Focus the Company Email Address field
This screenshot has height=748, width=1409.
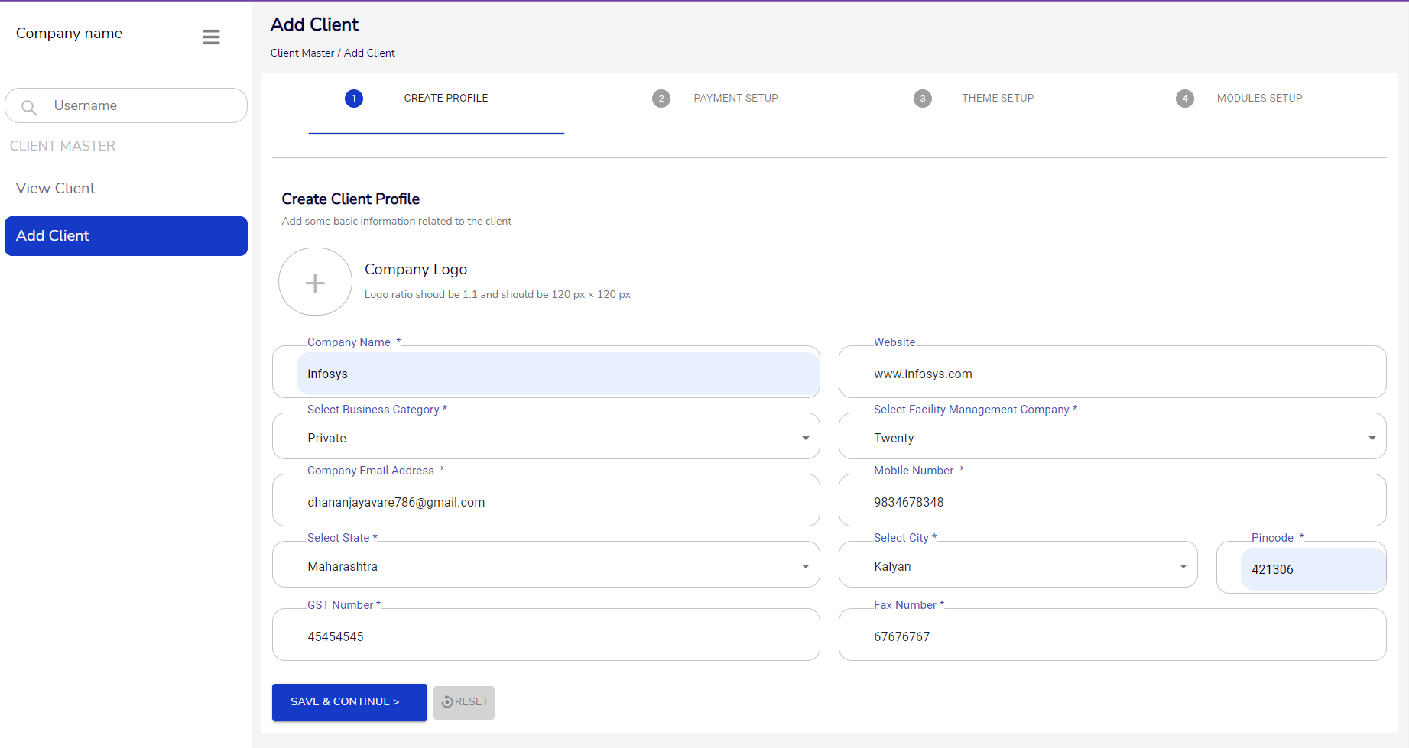click(x=546, y=501)
